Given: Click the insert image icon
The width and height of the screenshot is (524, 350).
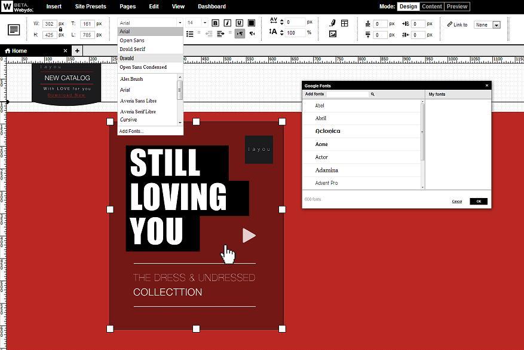Looking at the screenshot, I should pyautogui.click(x=333, y=34).
